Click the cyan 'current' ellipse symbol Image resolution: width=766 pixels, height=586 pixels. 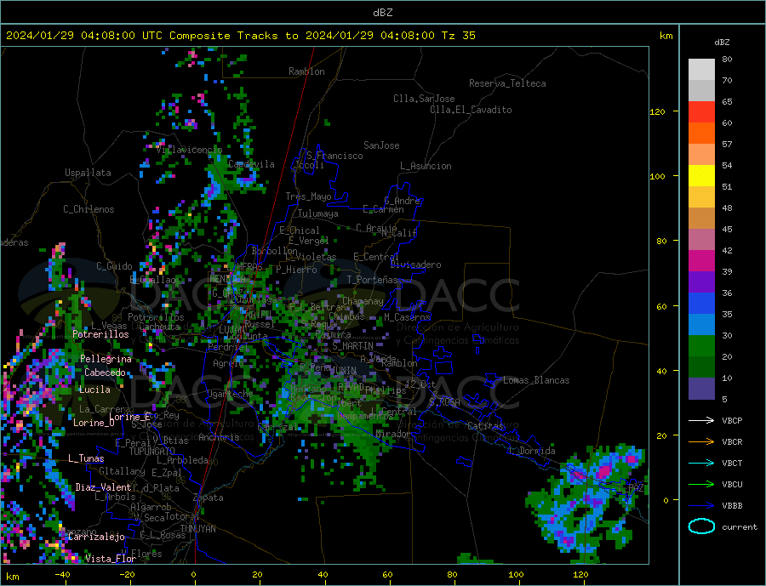701,526
